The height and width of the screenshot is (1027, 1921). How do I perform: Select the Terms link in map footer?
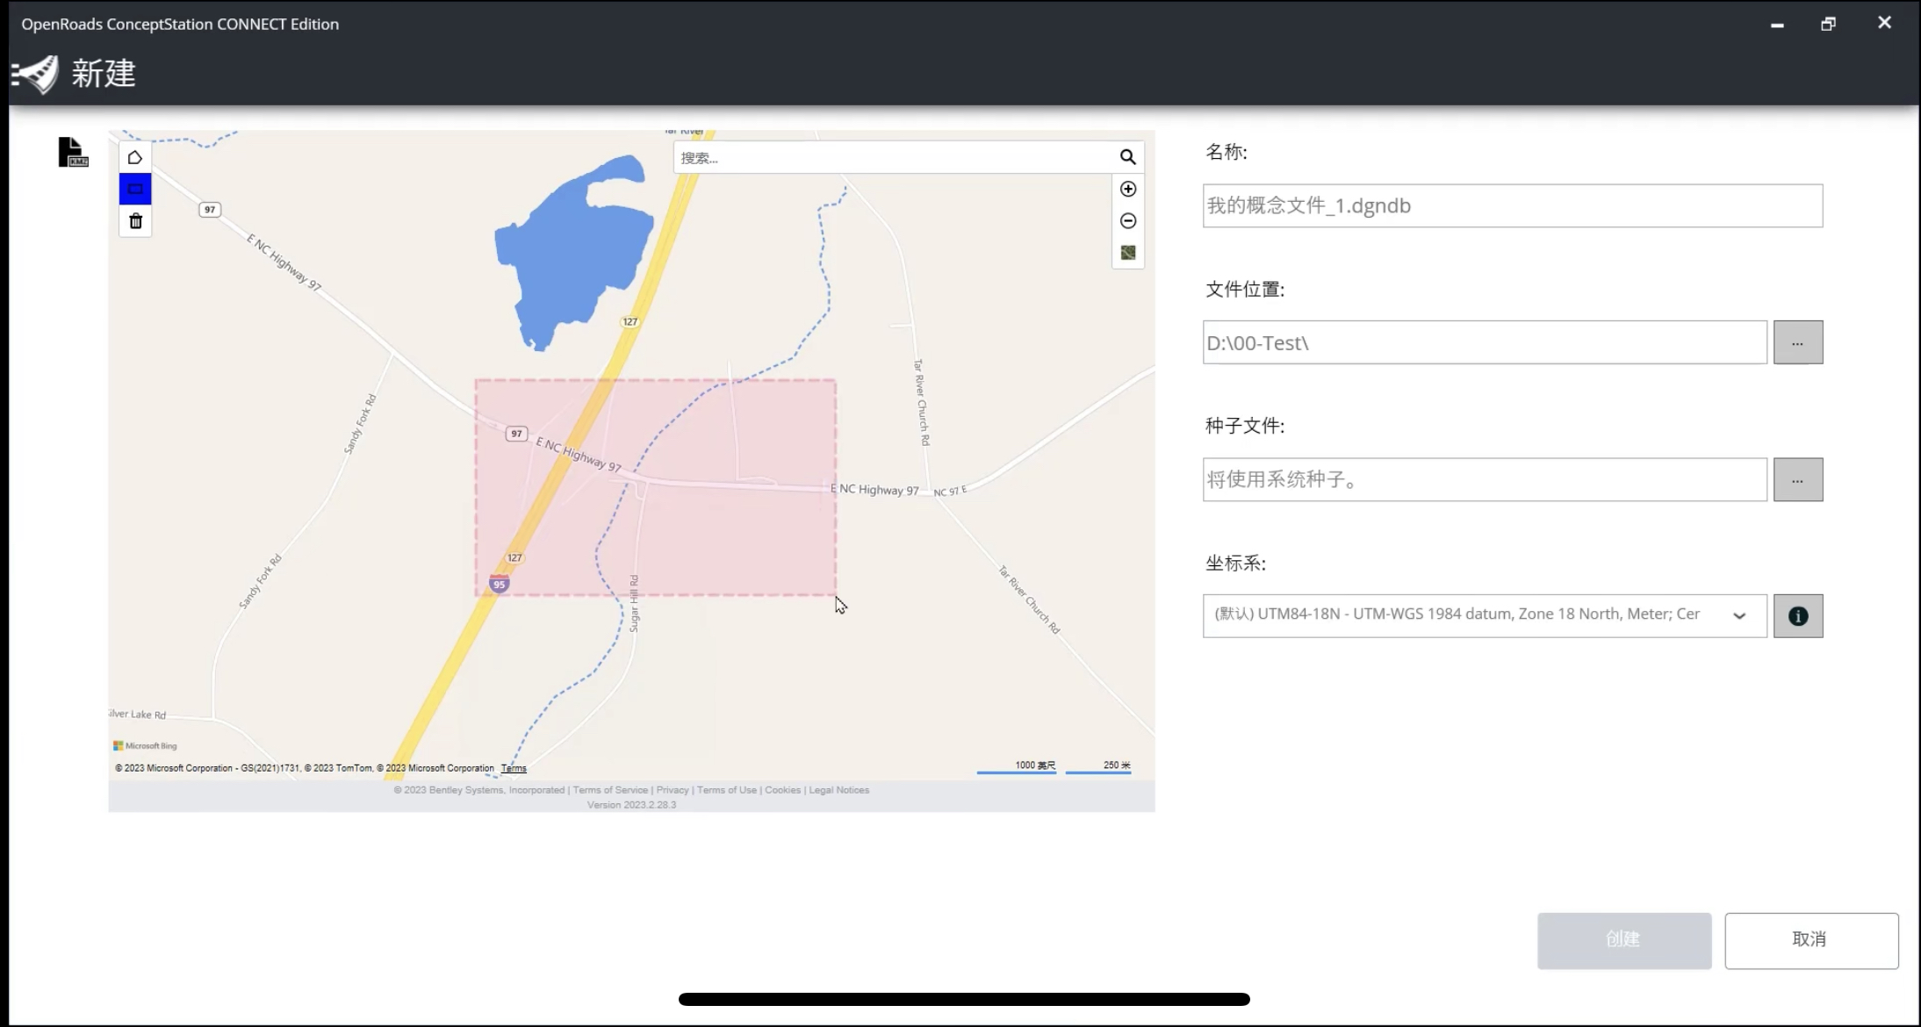coord(514,768)
